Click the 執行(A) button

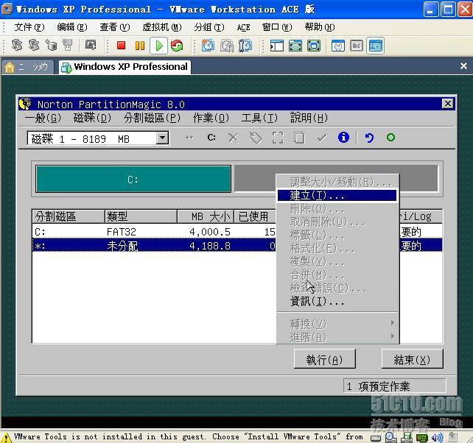tap(325, 359)
